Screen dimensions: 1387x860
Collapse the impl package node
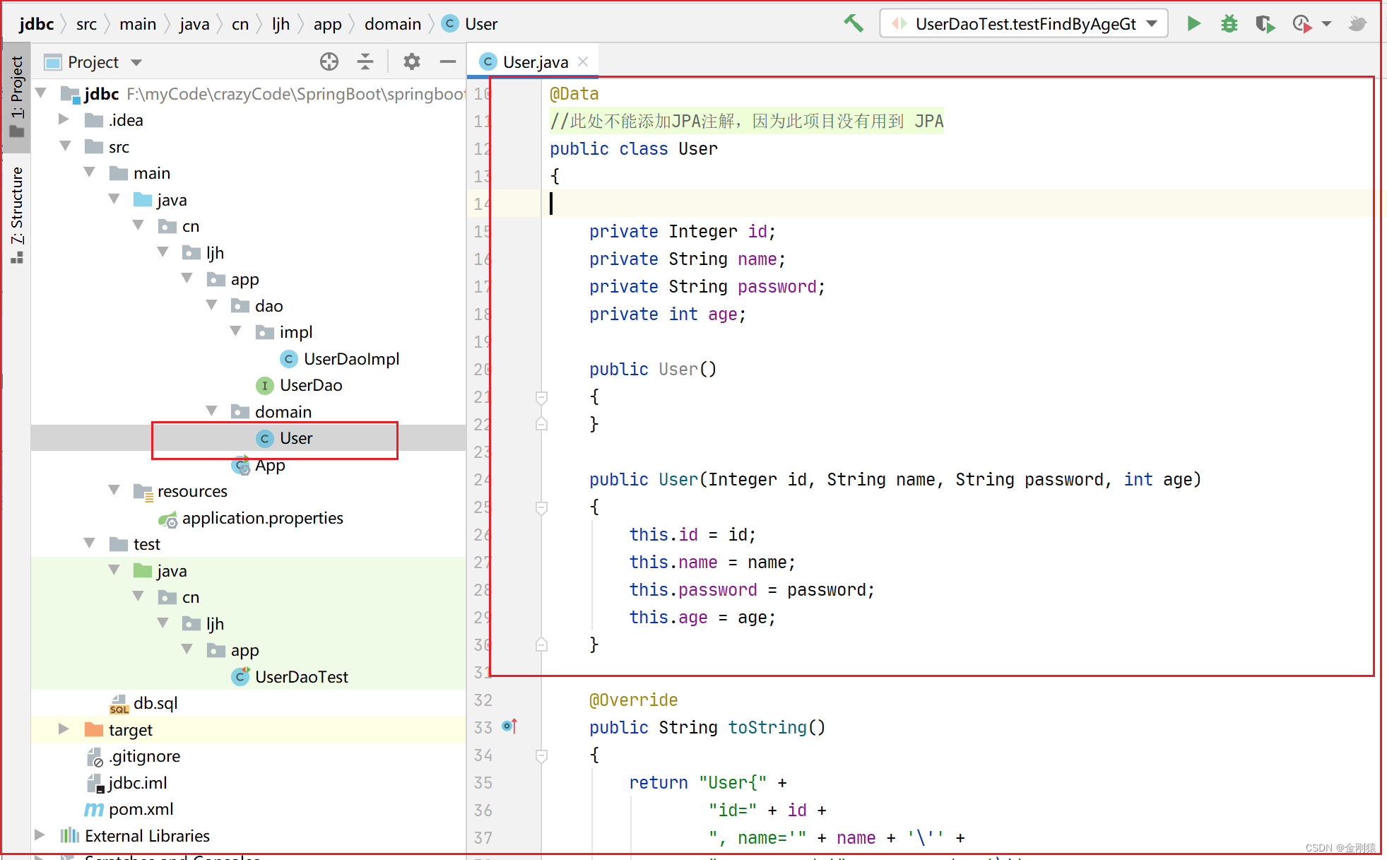point(236,331)
